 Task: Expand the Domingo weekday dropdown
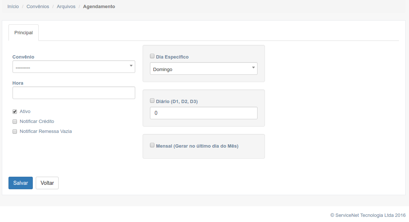click(x=203, y=69)
